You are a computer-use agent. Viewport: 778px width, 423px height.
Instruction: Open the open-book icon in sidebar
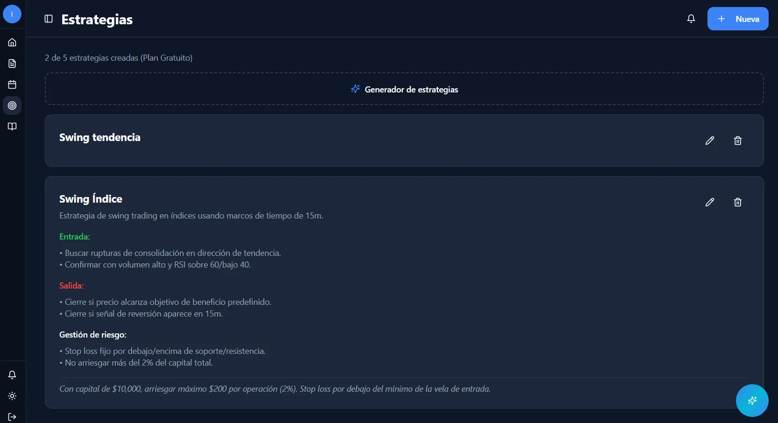(x=12, y=127)
